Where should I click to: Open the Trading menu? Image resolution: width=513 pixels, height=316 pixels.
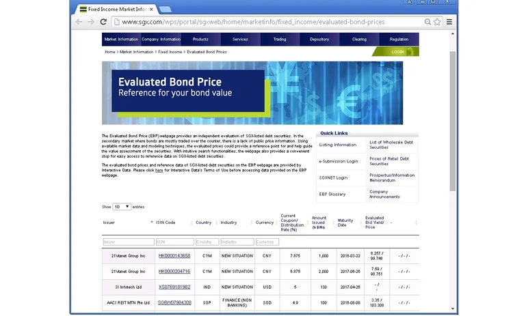pos(280,39)
